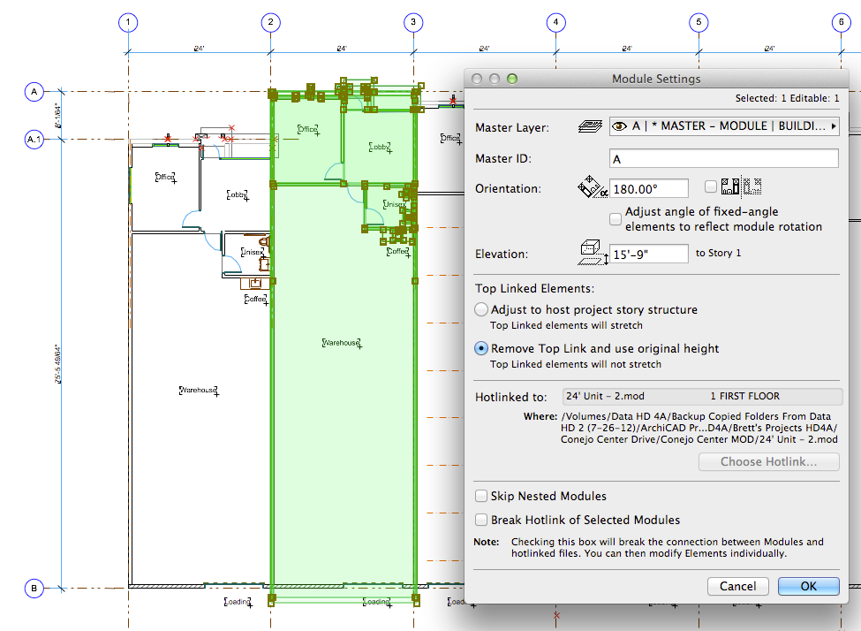Select the left mirror orientation icon
Screen dimensions: 861x631
click(x=729, y=186)
